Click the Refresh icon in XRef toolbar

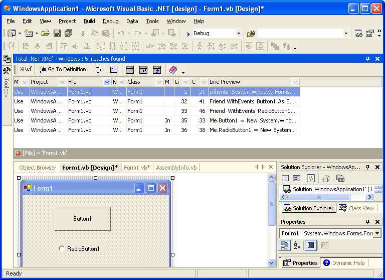[98, 70]
